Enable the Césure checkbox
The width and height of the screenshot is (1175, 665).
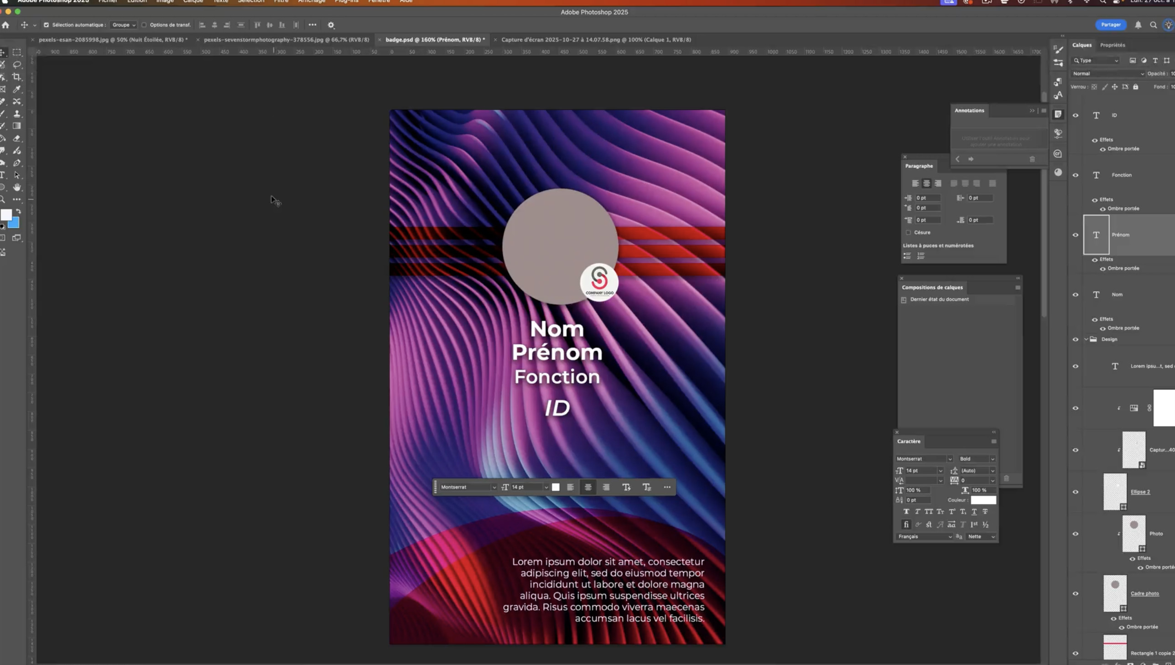(x=908, y=233)
